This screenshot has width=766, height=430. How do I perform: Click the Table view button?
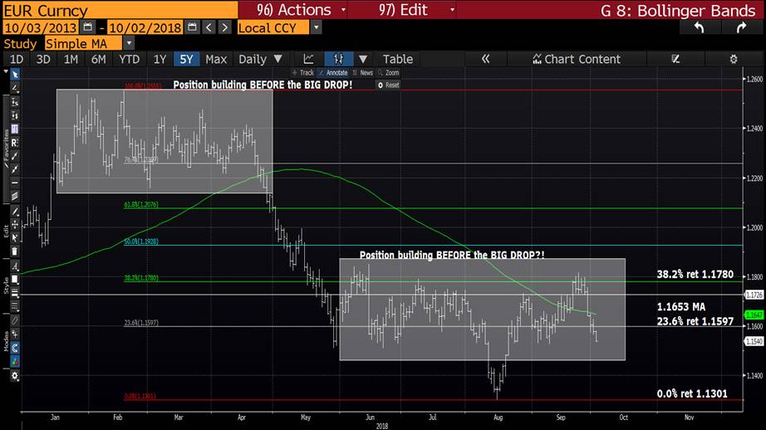point(397,59)
